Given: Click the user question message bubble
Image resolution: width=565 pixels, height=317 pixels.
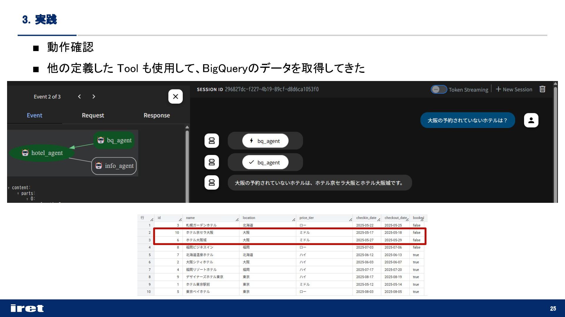Looking at the screenshot, I should (468, 120).
